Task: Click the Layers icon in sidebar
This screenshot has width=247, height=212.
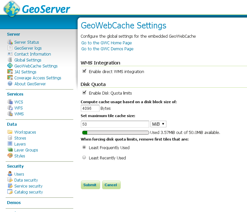Action: coord(10,144)
